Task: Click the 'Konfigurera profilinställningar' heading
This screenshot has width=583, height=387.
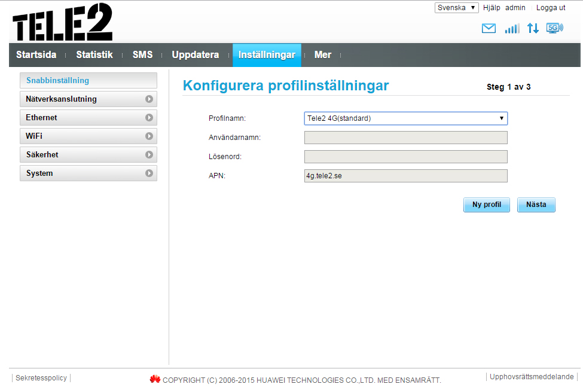Action: tap(286, 86)
